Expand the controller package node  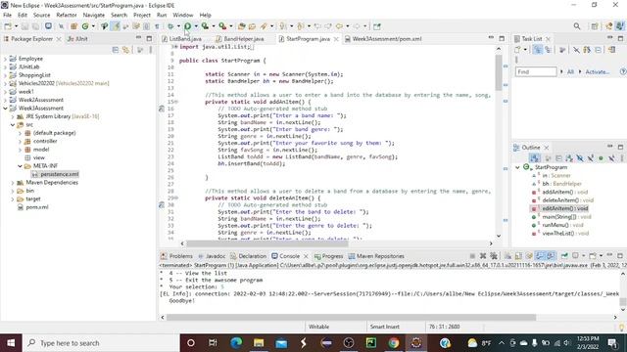(20, 141)
